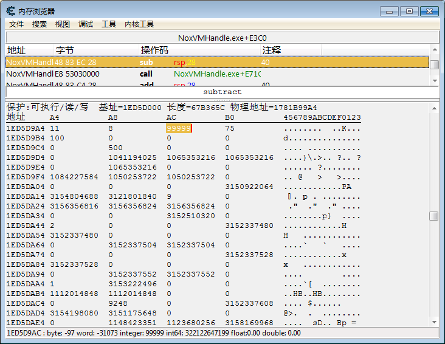Click value 3121801840 in row 1ED5DA14

133,196
